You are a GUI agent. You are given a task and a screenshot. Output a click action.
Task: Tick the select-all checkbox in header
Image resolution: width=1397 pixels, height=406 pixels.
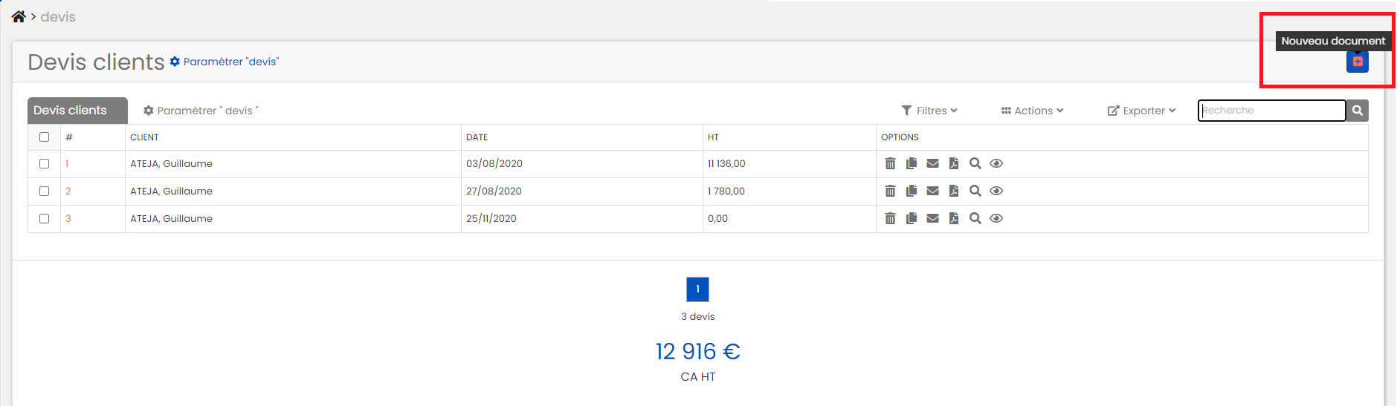(x=44, y=137)
